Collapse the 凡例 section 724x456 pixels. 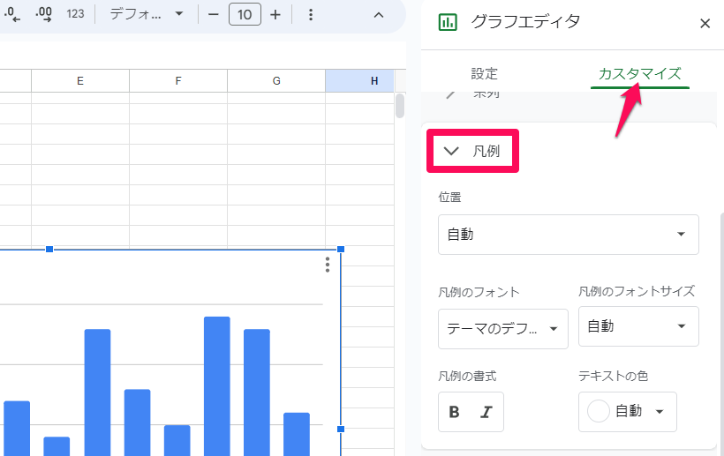coord(472,151)
